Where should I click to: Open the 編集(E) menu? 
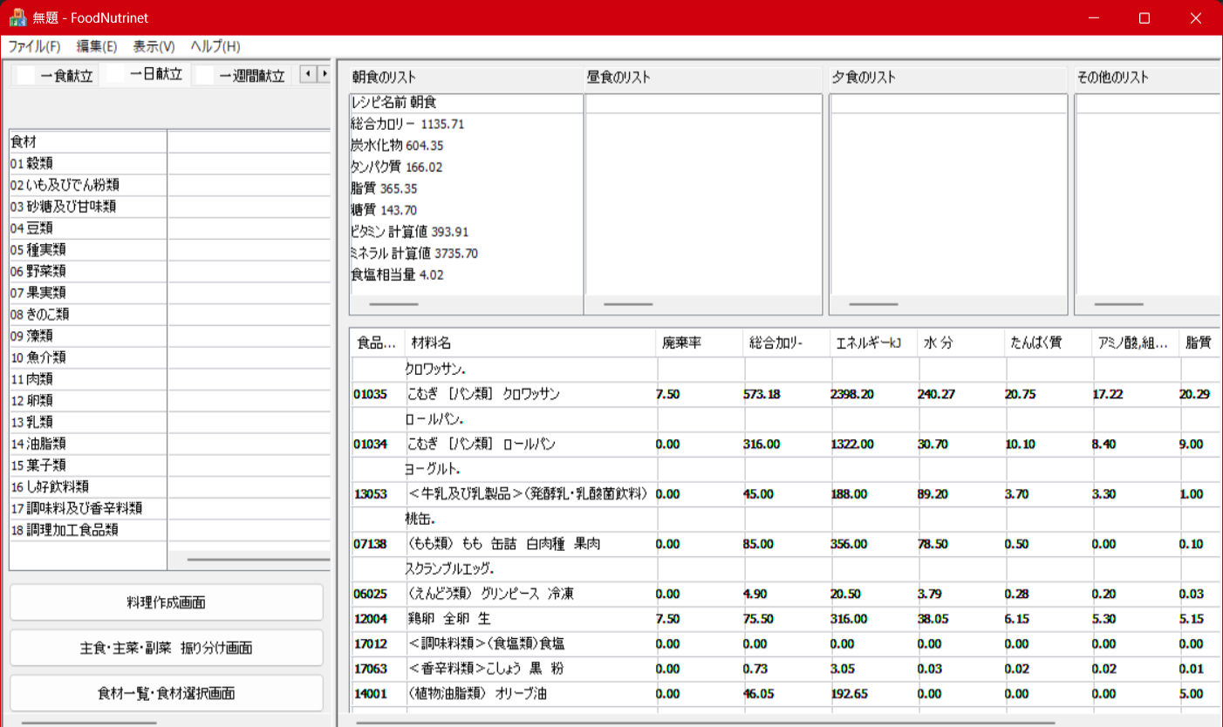point(97,46)
